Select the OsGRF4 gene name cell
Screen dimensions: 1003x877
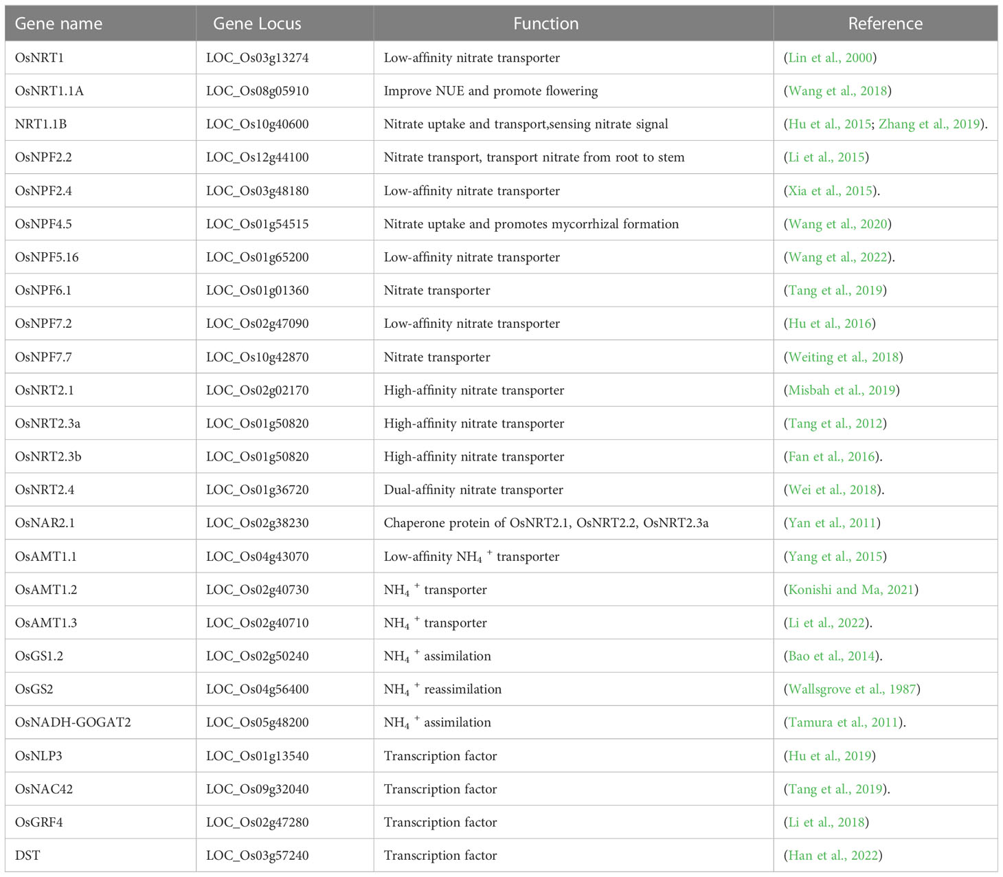(x=100, y=823)
